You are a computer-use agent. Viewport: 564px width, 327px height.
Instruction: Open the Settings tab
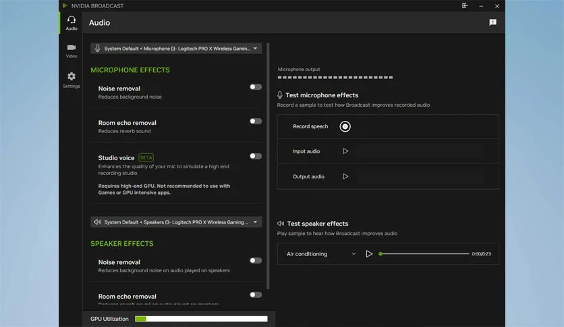coord(72,80)
